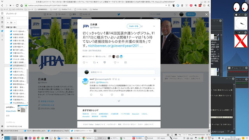Expand the tweet options chevron beside Follow
The height and width of the screenshot is (140, 249).
(x=154, y=26)
